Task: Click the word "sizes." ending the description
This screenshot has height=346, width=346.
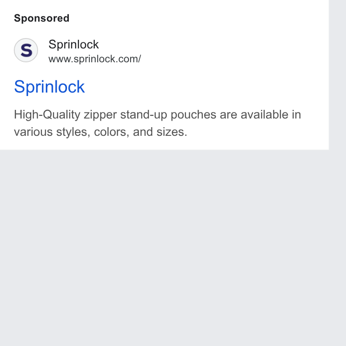Action: pyautogui.click(x=172, y=132)
